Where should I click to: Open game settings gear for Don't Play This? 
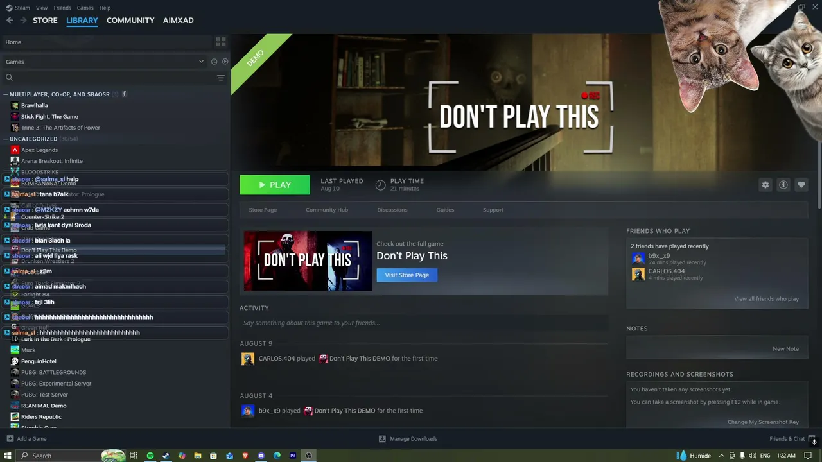pyautogui.click(x=765, y=185)
